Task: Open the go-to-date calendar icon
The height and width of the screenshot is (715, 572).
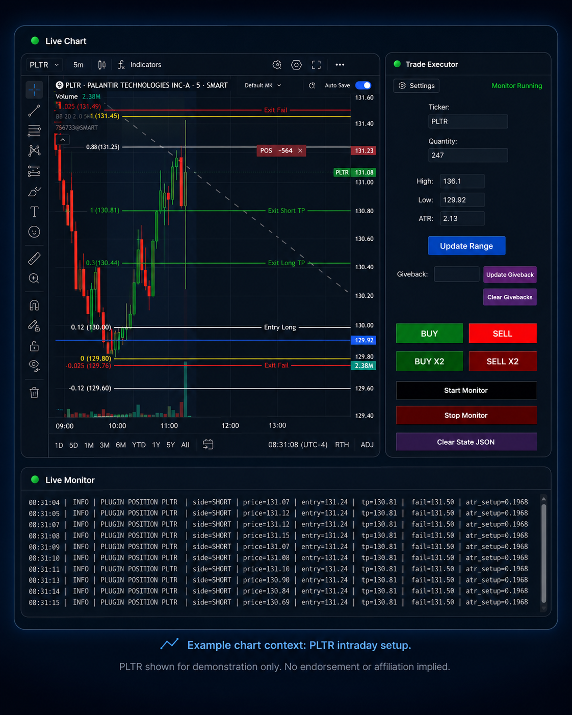Action: pyautogui.click(x=208, y=445)
